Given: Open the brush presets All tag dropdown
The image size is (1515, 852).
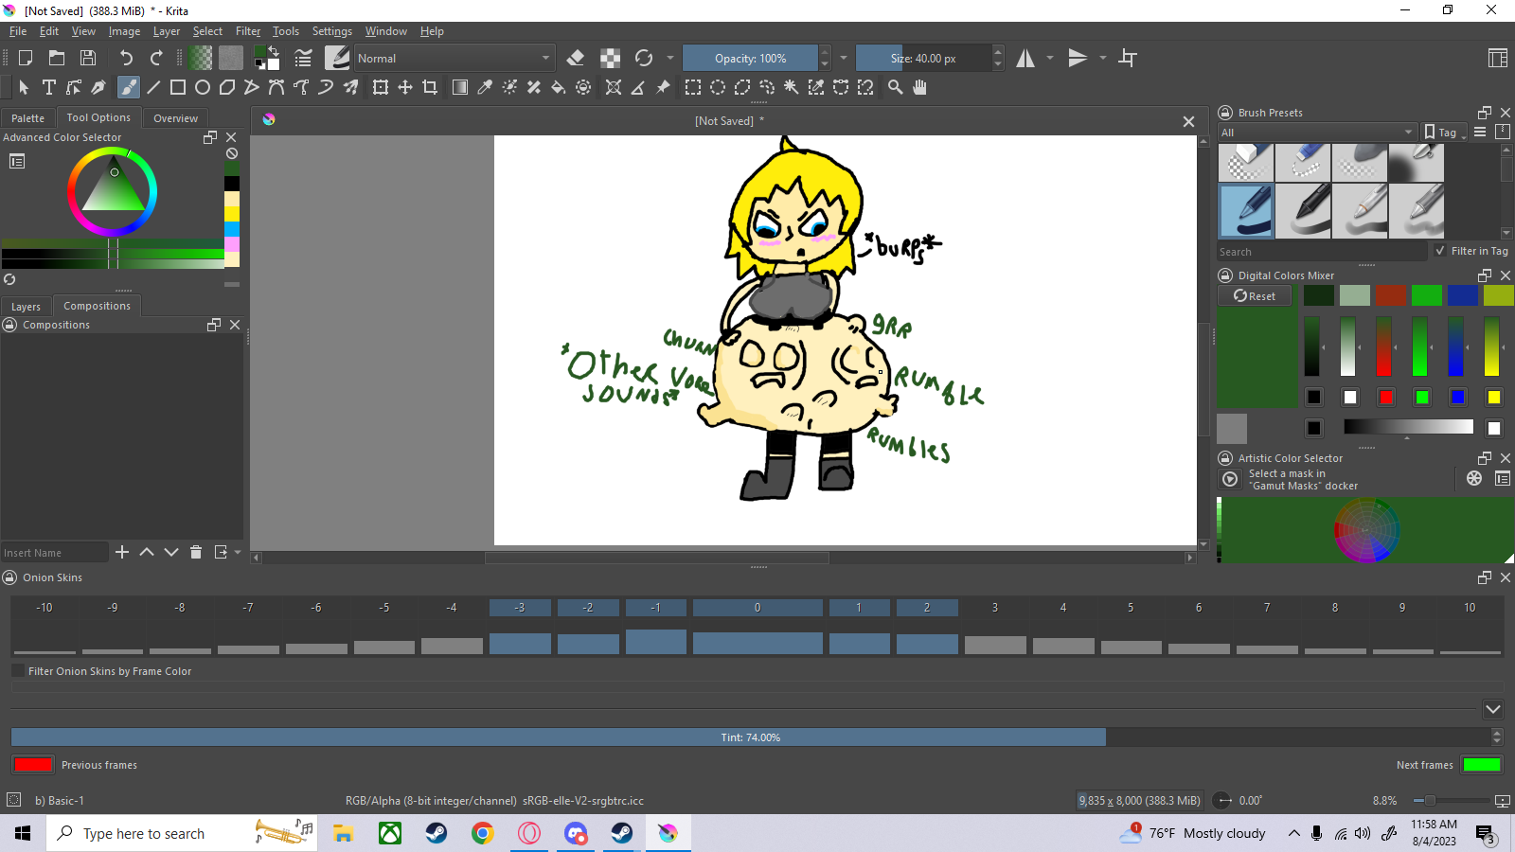Looking at the screenshot, I should [x=1317, y=133].
